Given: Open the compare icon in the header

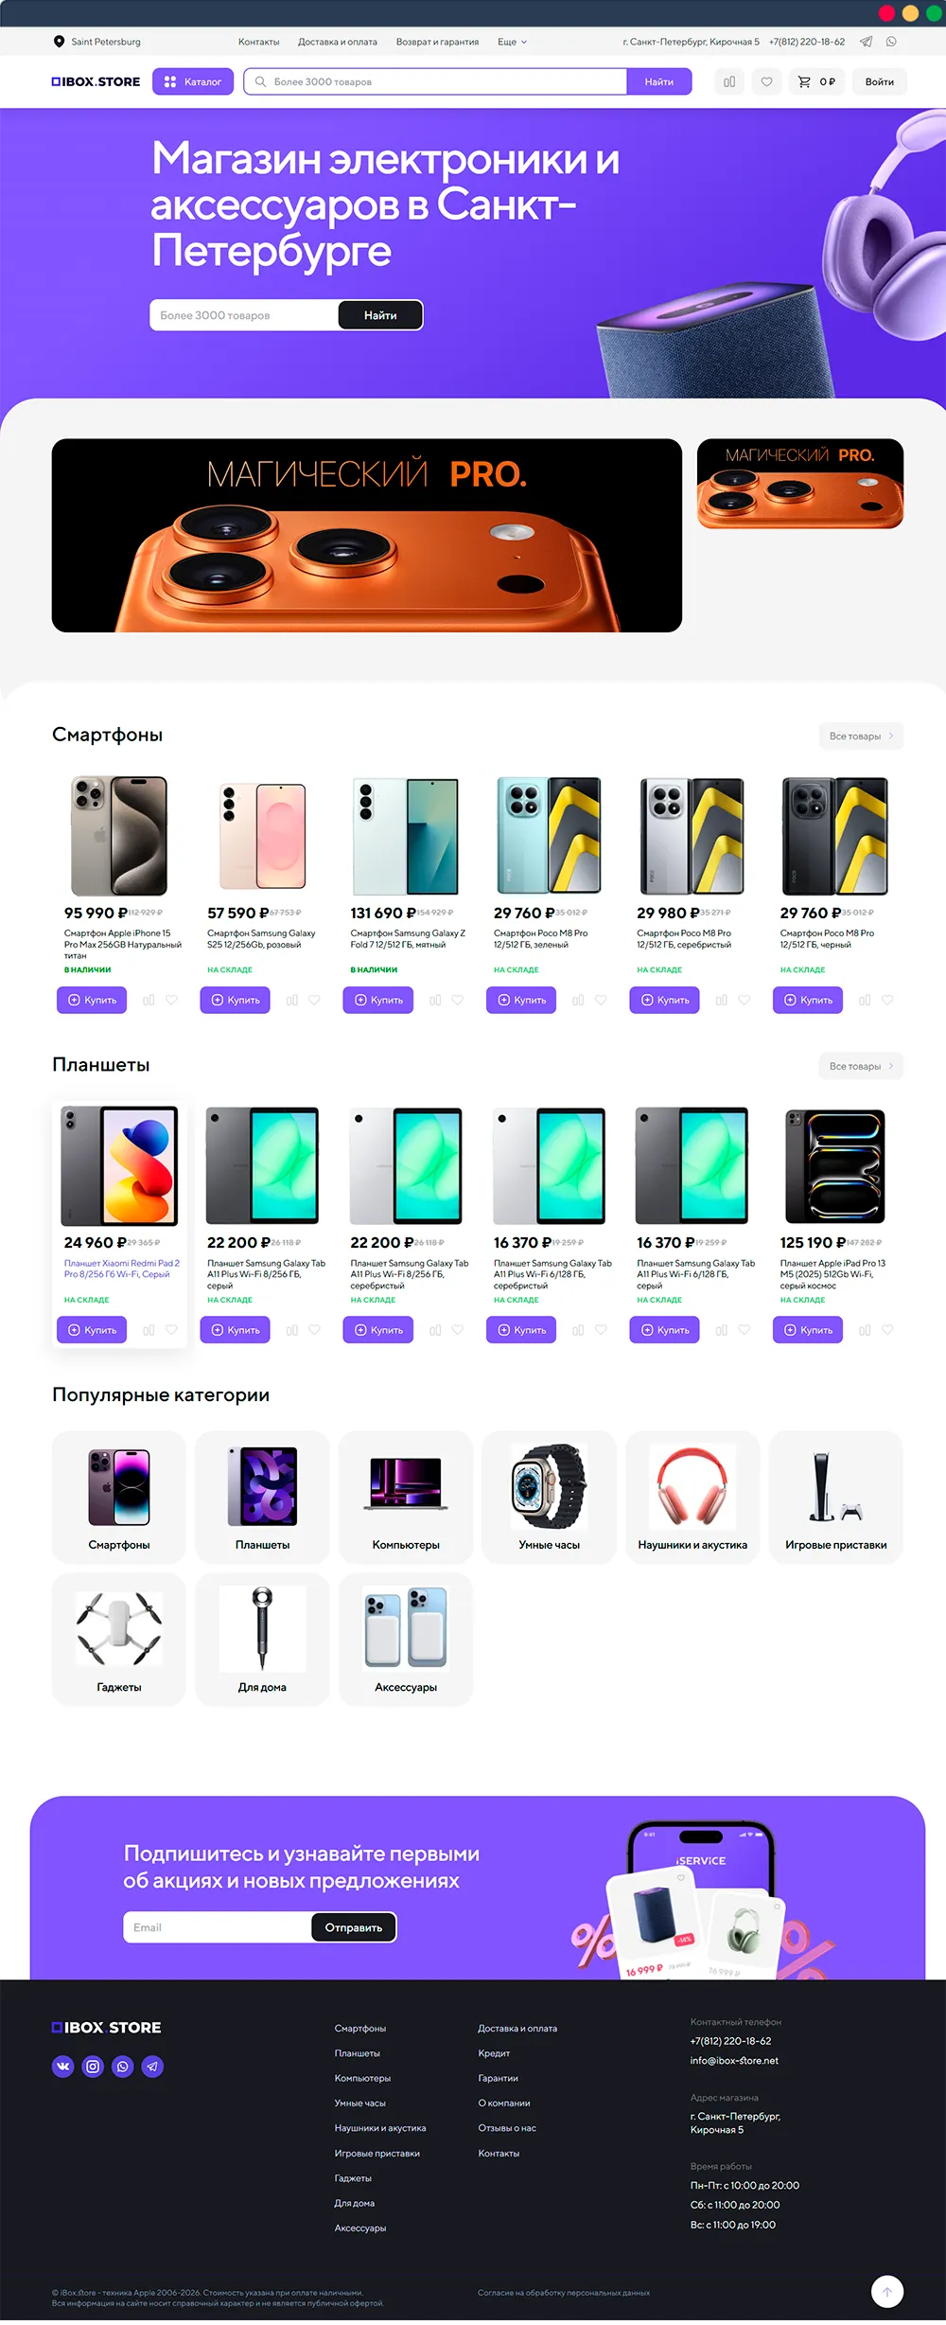Looking at the screenshot, I should (x=729, y=82).
